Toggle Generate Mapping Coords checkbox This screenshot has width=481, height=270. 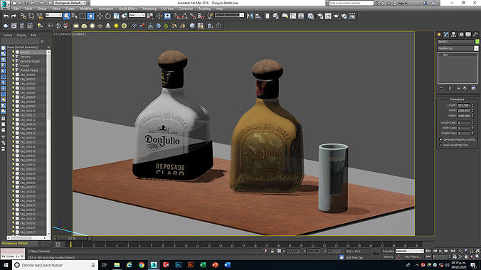pos(441,139)
